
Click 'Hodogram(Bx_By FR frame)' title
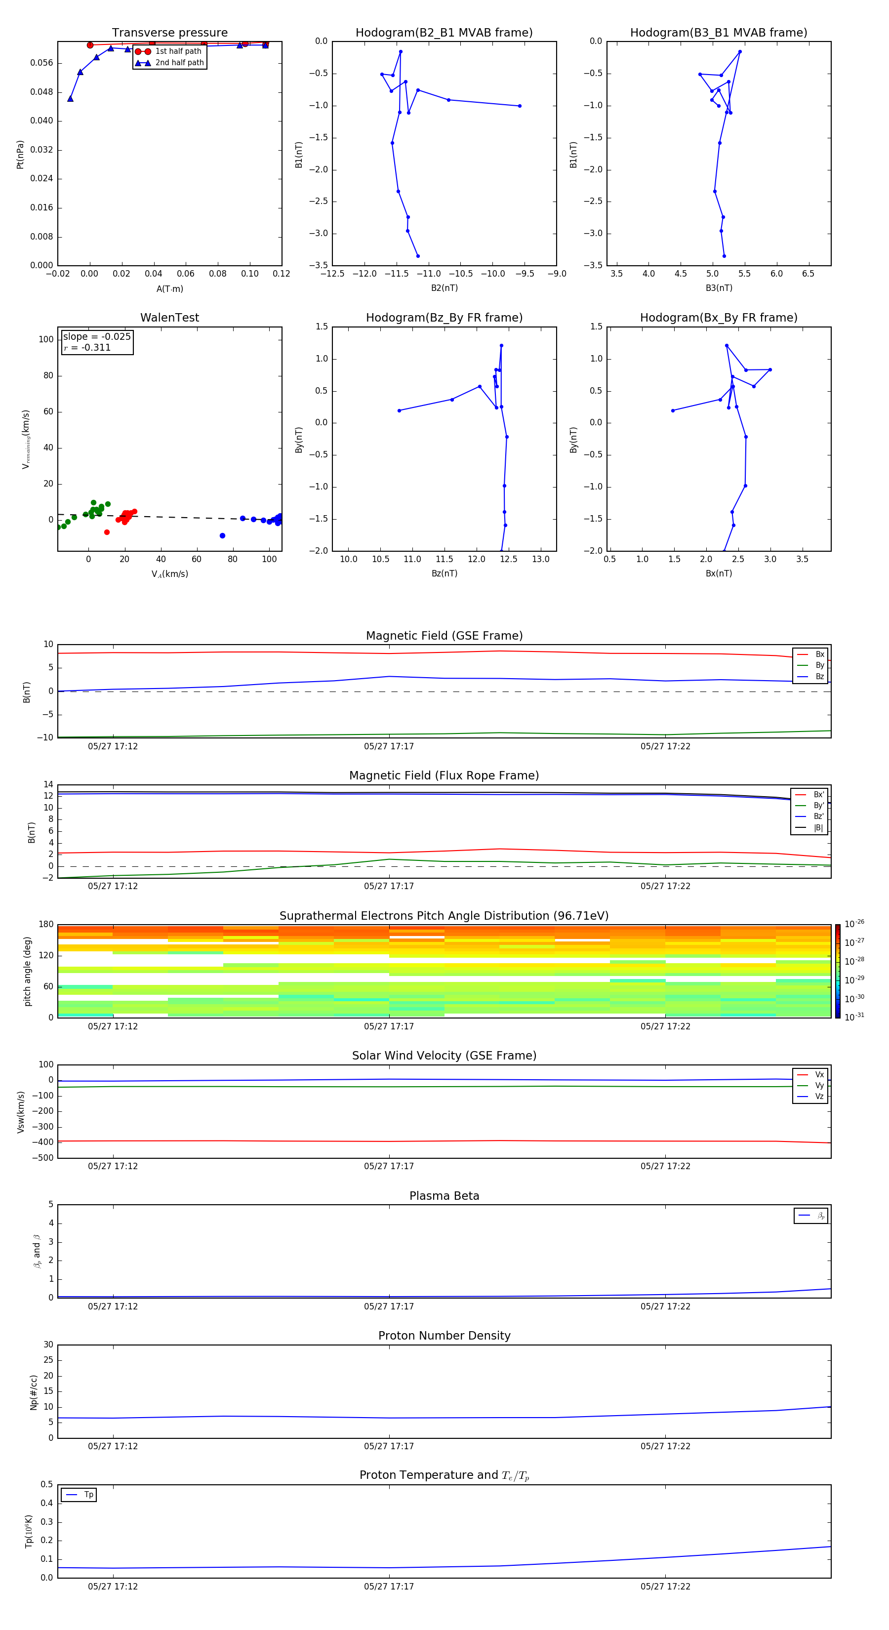point(719,318)
